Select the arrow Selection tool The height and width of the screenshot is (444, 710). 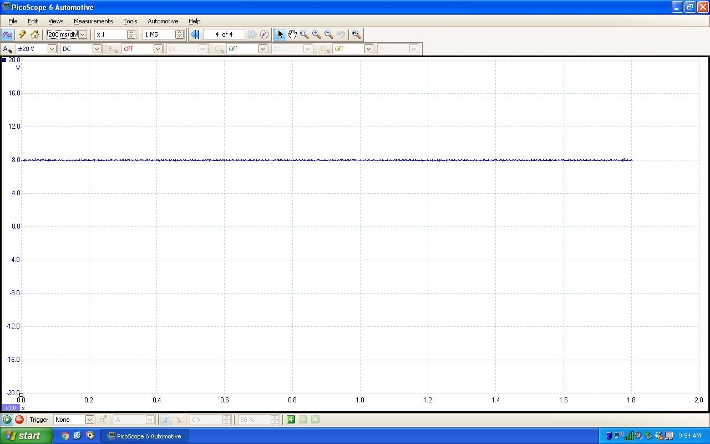[280, 34]
